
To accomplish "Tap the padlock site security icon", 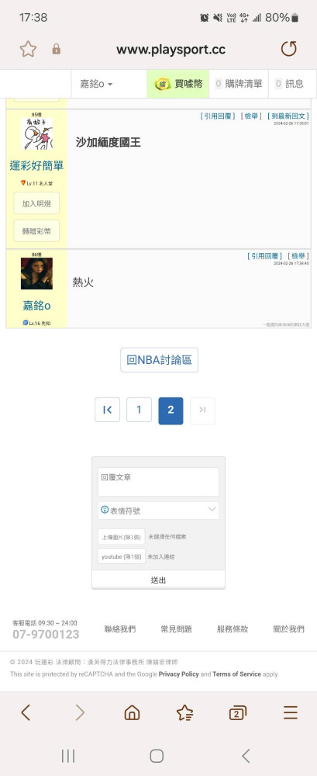I will click(x=57, y=49).
